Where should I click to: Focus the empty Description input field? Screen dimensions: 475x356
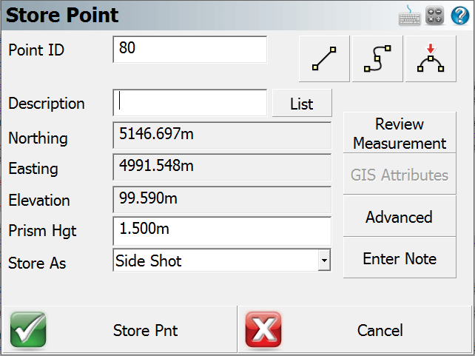190,103
